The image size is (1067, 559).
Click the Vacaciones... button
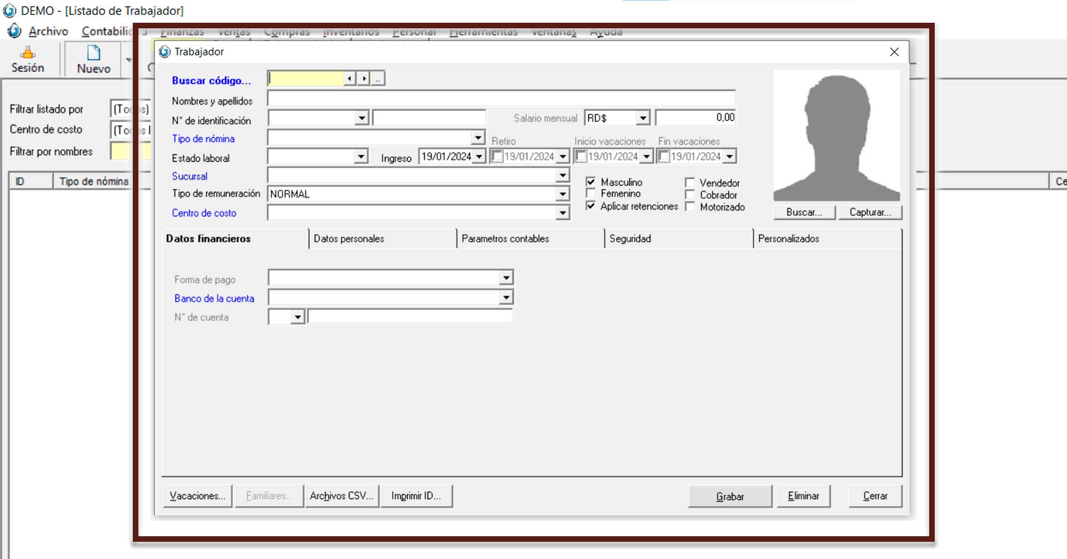tap(197, 496)
